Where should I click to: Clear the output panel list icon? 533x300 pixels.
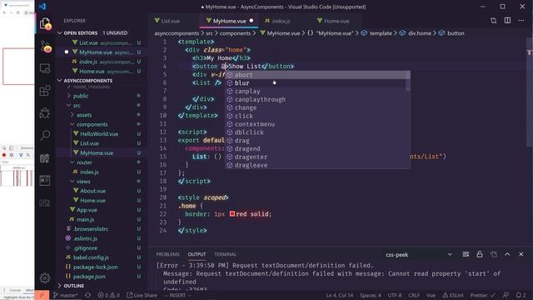click(466, 254)
